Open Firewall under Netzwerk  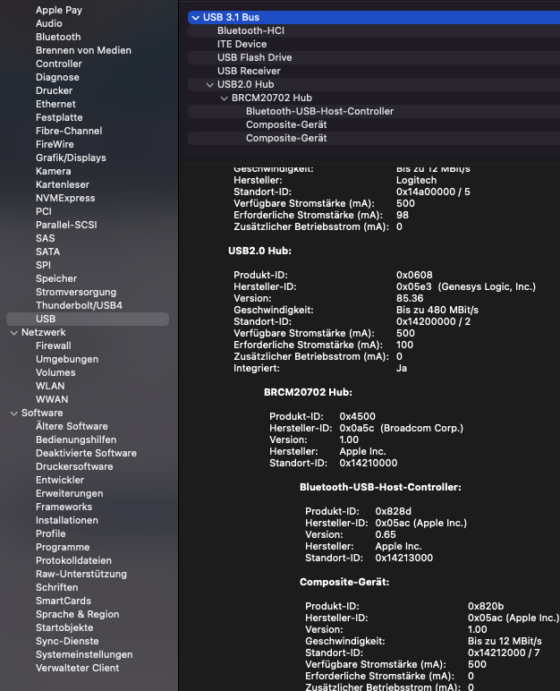pos(54,345)
